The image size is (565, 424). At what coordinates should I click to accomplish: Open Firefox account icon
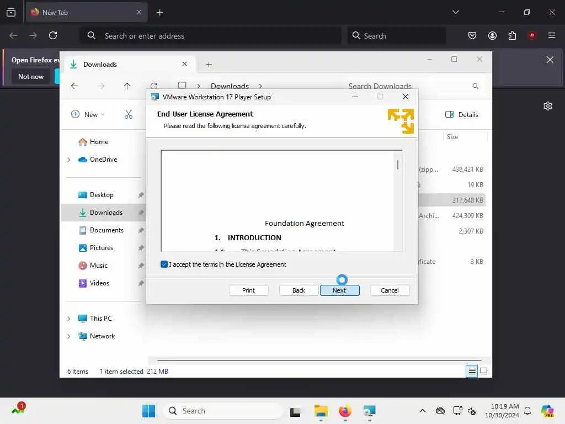492,35
